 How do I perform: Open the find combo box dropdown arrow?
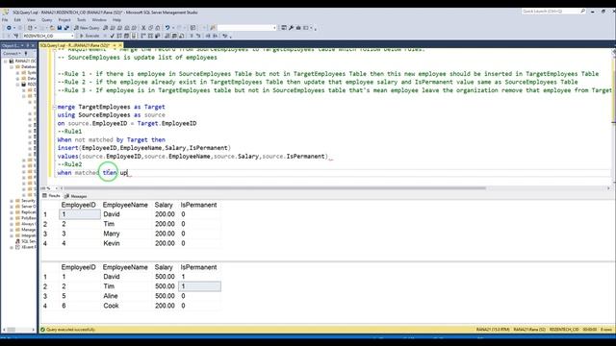[274, 28]
